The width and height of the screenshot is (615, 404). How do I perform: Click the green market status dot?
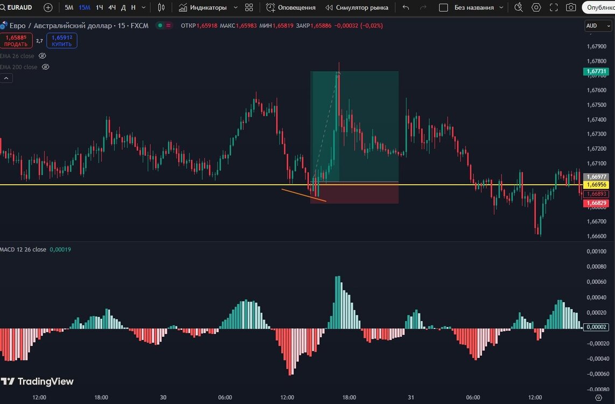(160, 25)
